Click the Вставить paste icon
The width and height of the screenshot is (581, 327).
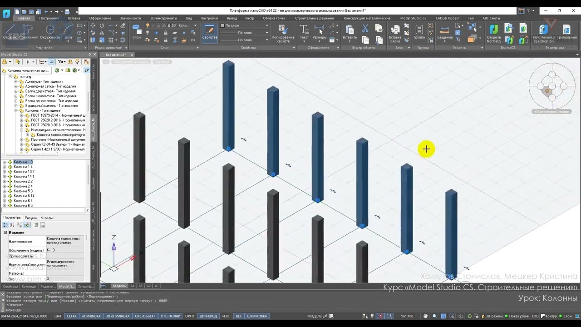click(x=350, y=32)
